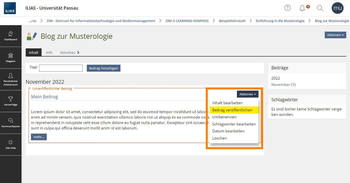Viewport: 350px width, 183px height.
Task: Expand the truncated breadcrumb '...rse'
Action: point(32,21)
